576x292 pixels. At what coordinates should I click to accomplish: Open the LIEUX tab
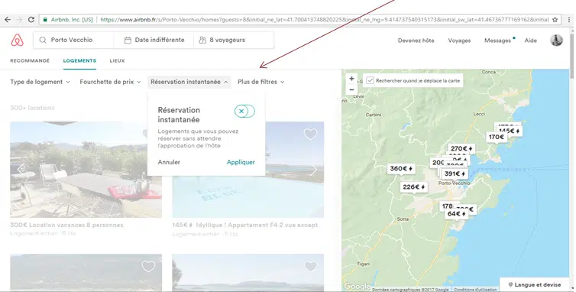point(117,60)
